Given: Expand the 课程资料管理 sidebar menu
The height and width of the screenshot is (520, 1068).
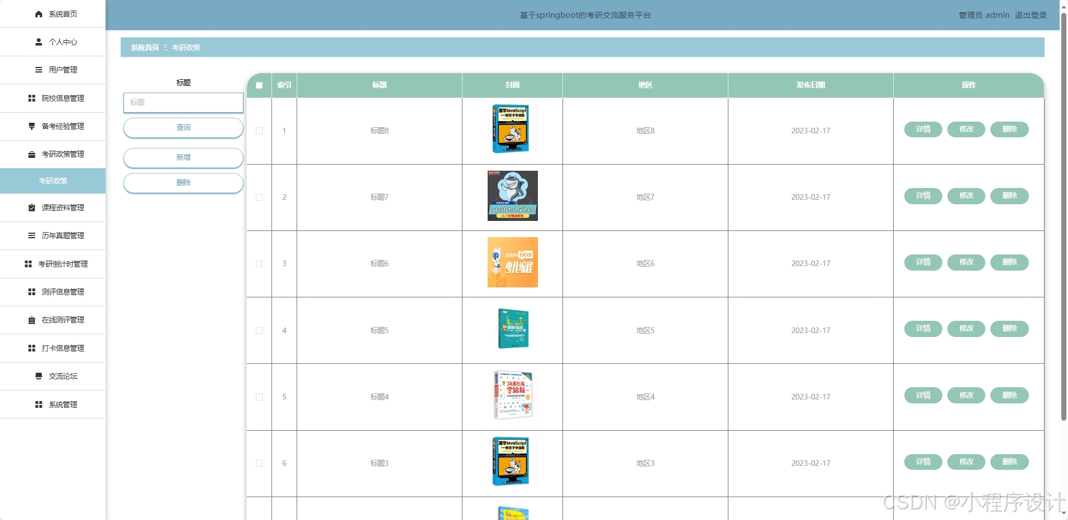Looking at the screenshot, I should tap(53, 208).
